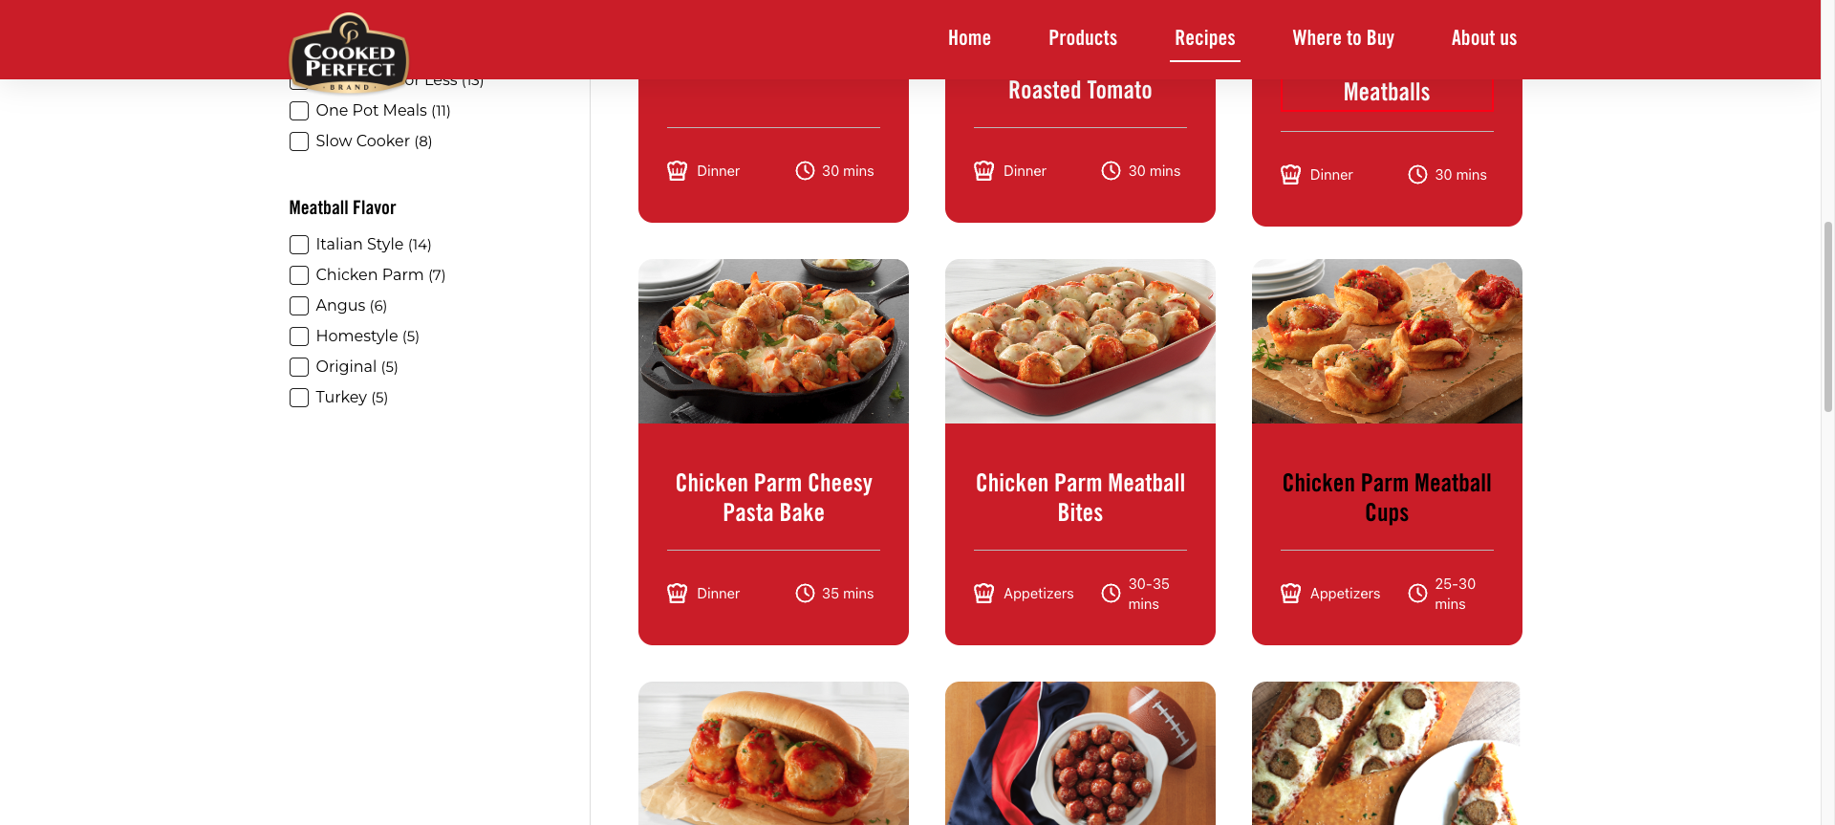
Task: Open Chicken Parm Meatball Cups recipe title
Action: click(x=1387, y=498)
